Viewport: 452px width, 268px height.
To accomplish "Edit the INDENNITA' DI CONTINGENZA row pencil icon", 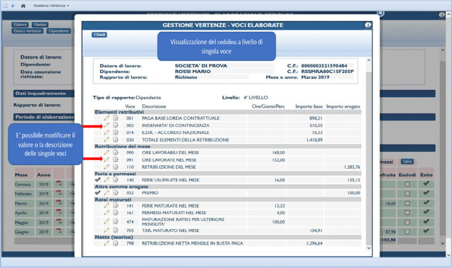I will coord(107,125).
